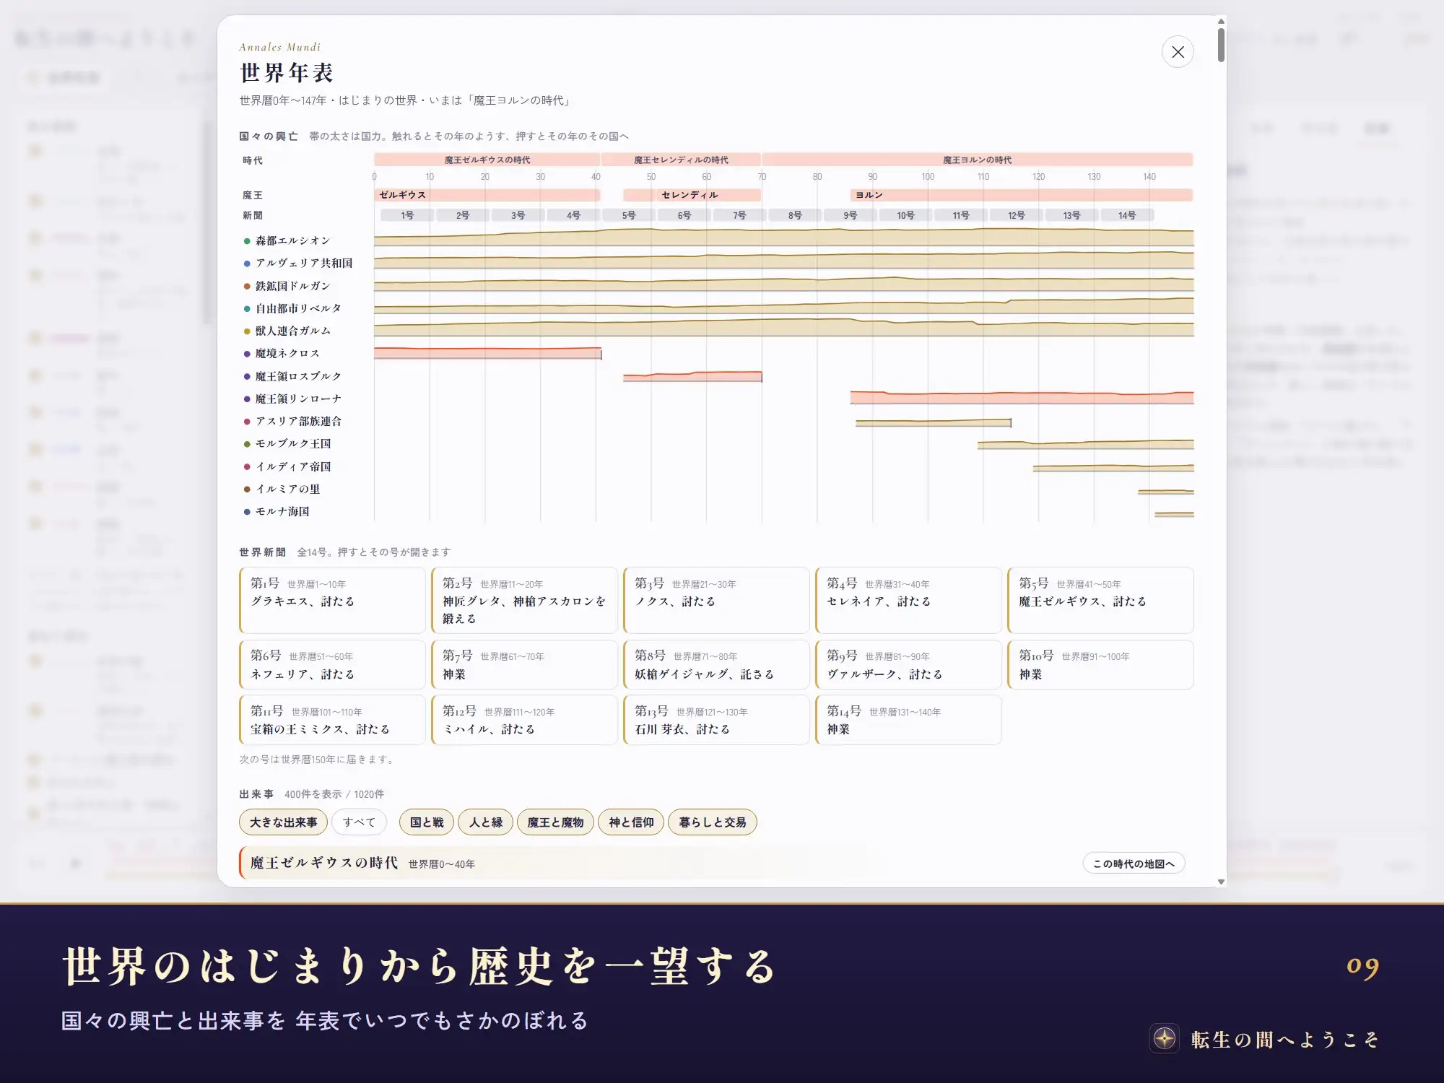This screenshot has height=1083, width=1444.
Task: Click the 10号 newspaper timeline marker
Action: 905,215
